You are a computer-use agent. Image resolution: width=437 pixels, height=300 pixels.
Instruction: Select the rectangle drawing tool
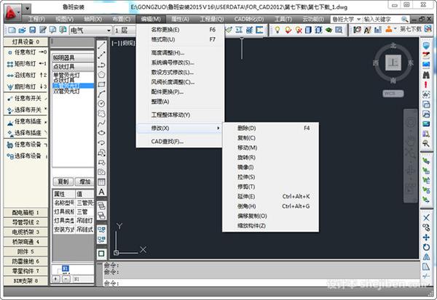tap(101, 84)
